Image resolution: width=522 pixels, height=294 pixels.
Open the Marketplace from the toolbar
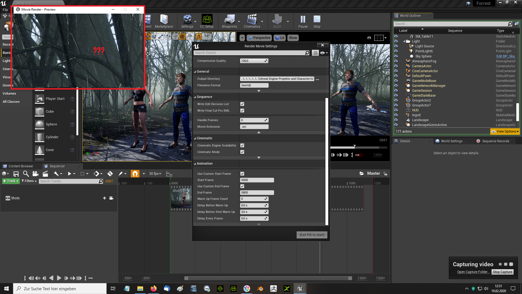[x=164, y=22]
